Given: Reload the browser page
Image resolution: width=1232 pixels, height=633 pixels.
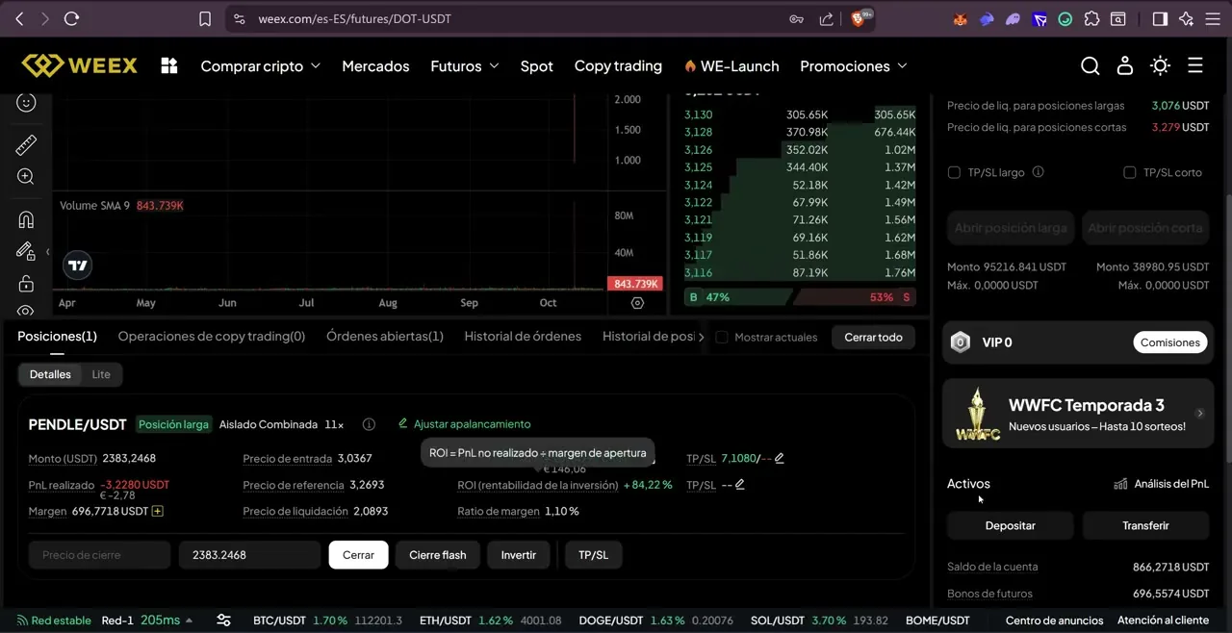Looking at the screenshot, I should point(71,18).
